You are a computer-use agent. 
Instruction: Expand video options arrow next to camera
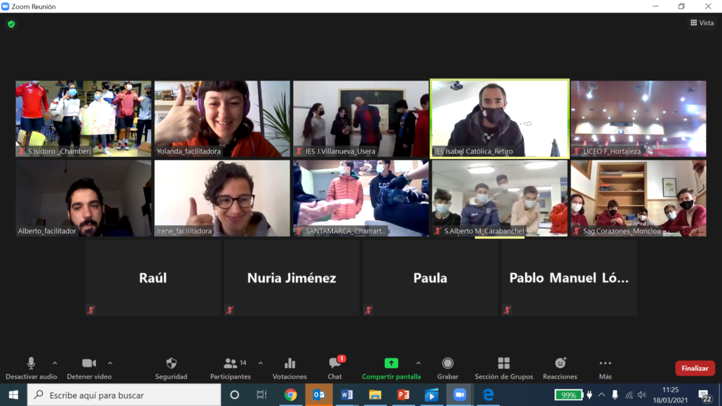coord(110,363)
